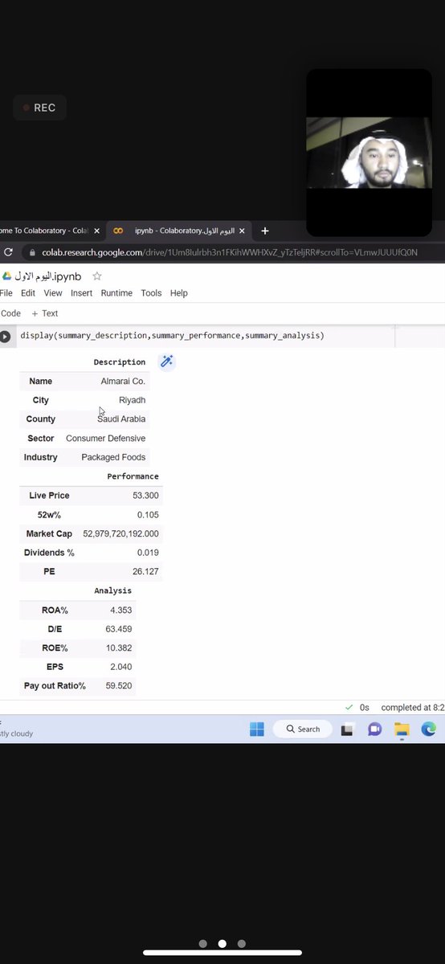Image resolution: width=445 pixels, height=964 pixels.
Task: Open the View menu
Action: (53, 293)
